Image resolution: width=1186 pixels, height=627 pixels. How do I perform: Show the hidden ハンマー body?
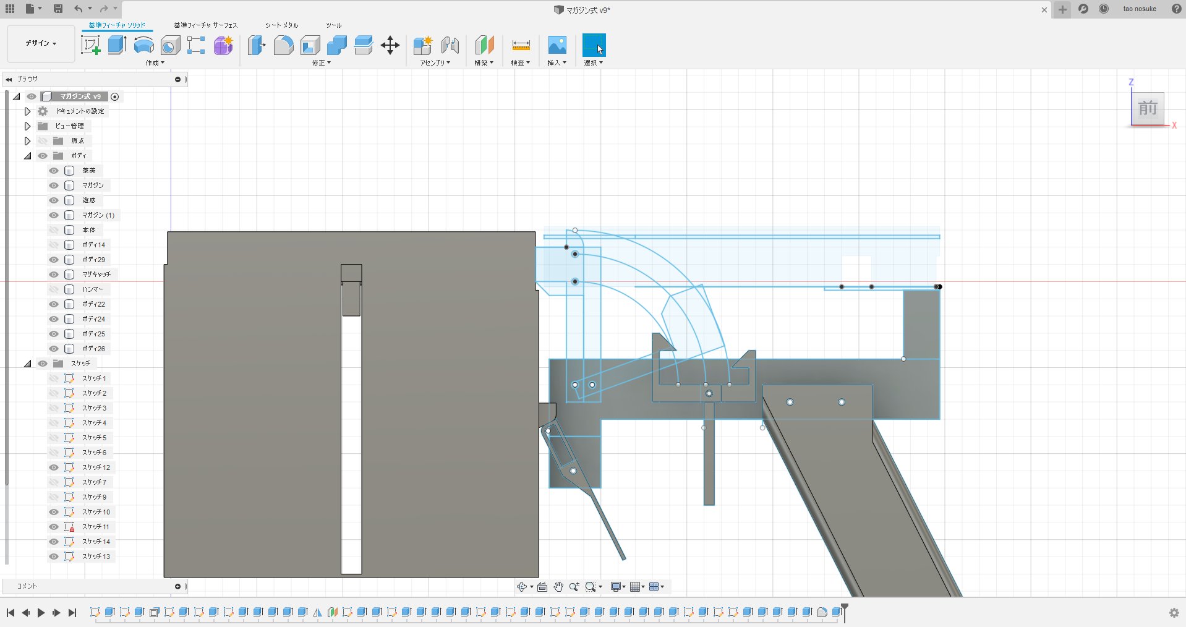[x=54, y=289]
